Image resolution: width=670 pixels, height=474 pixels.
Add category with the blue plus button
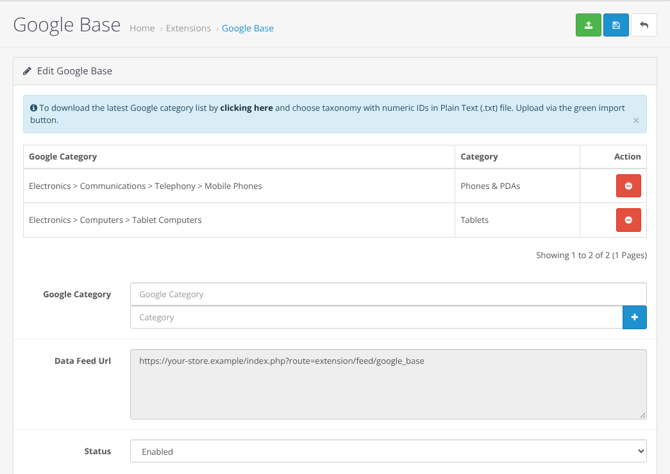click(x=634, y=317)
